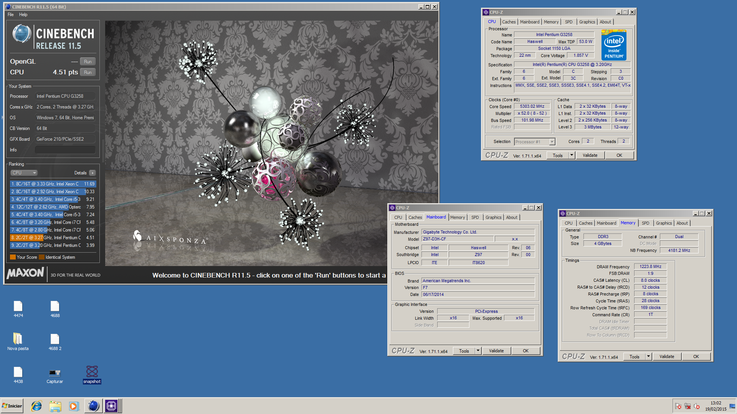Click the title bar icon of the CPU-Z Memory window

pyautogui.click(x=563, y=214)
